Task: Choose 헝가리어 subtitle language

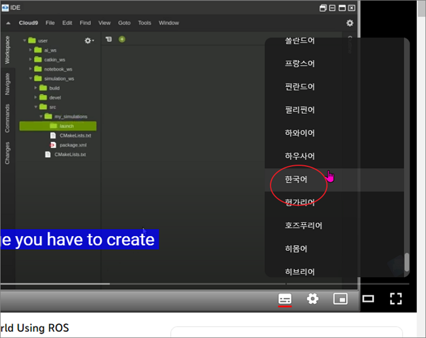Action: [x=334, y=203]
